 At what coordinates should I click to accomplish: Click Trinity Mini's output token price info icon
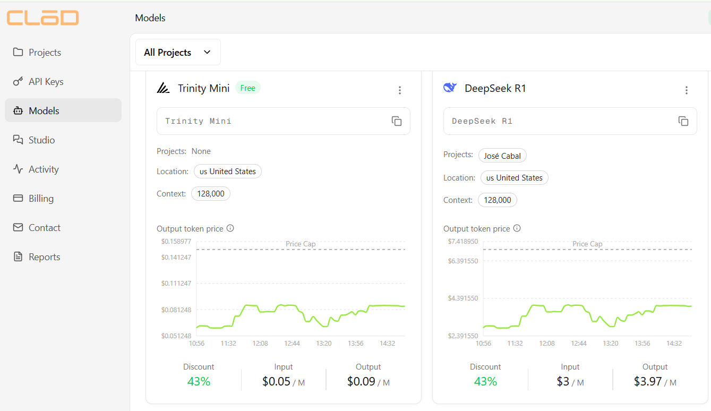pyautogui.click(x=230, y=228)
